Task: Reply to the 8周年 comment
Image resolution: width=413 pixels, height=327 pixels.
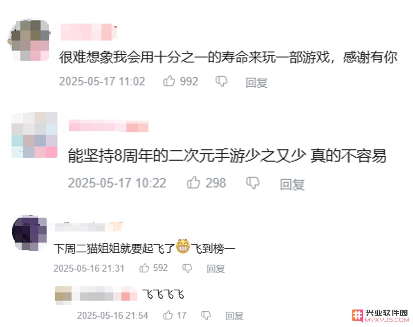Action: 292,184
